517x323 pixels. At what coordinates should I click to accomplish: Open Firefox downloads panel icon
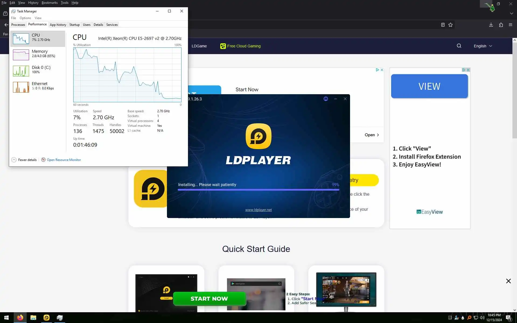[x=491, y=25]
